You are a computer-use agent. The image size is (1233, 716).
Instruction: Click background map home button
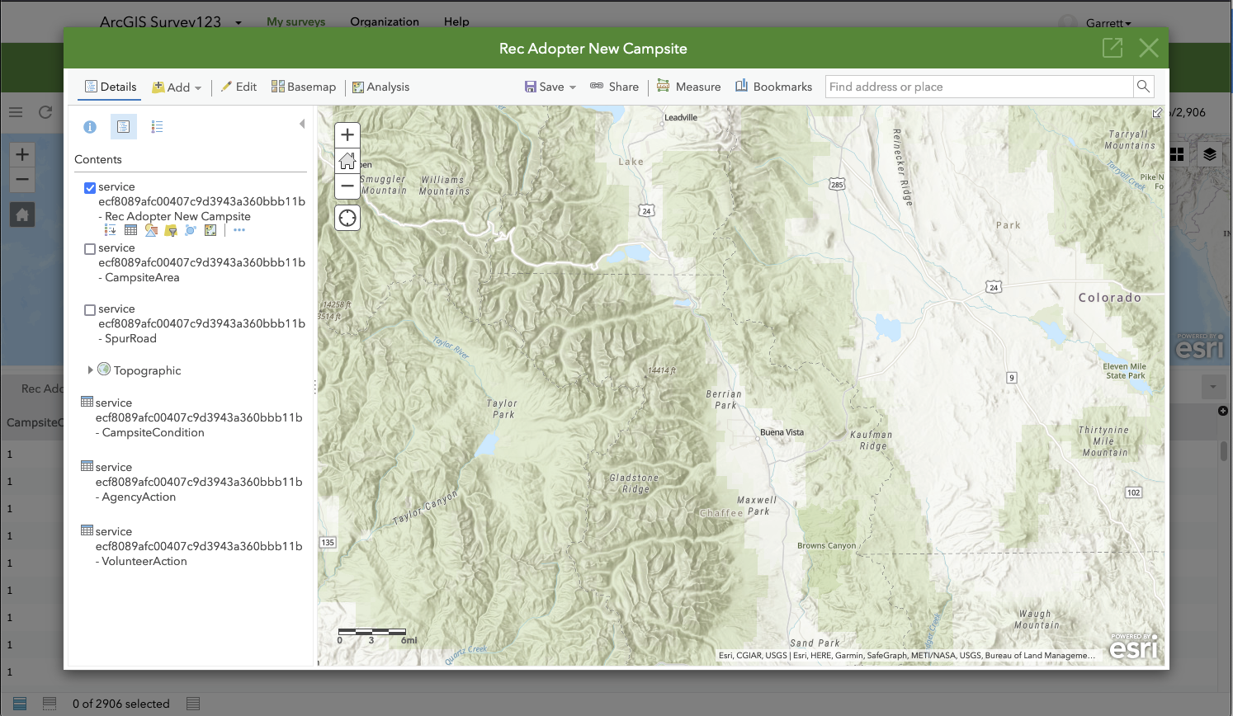(22, 215)
